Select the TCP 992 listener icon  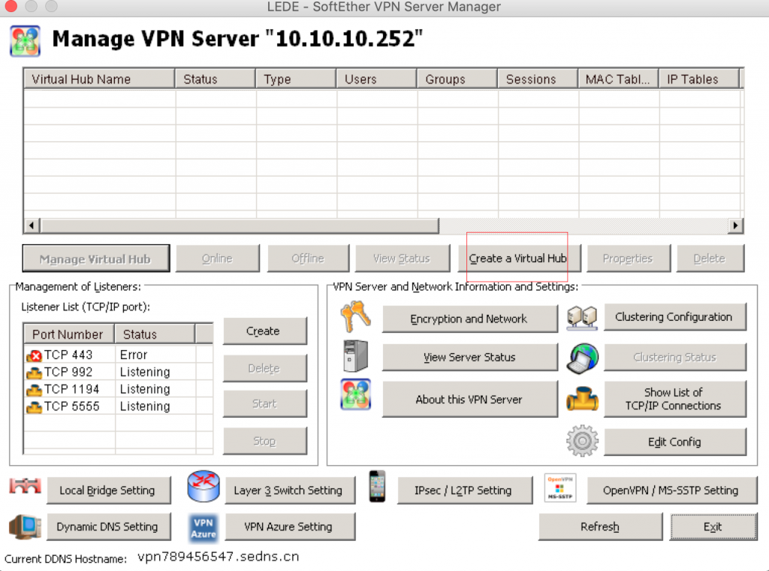(x=34, y=373)
